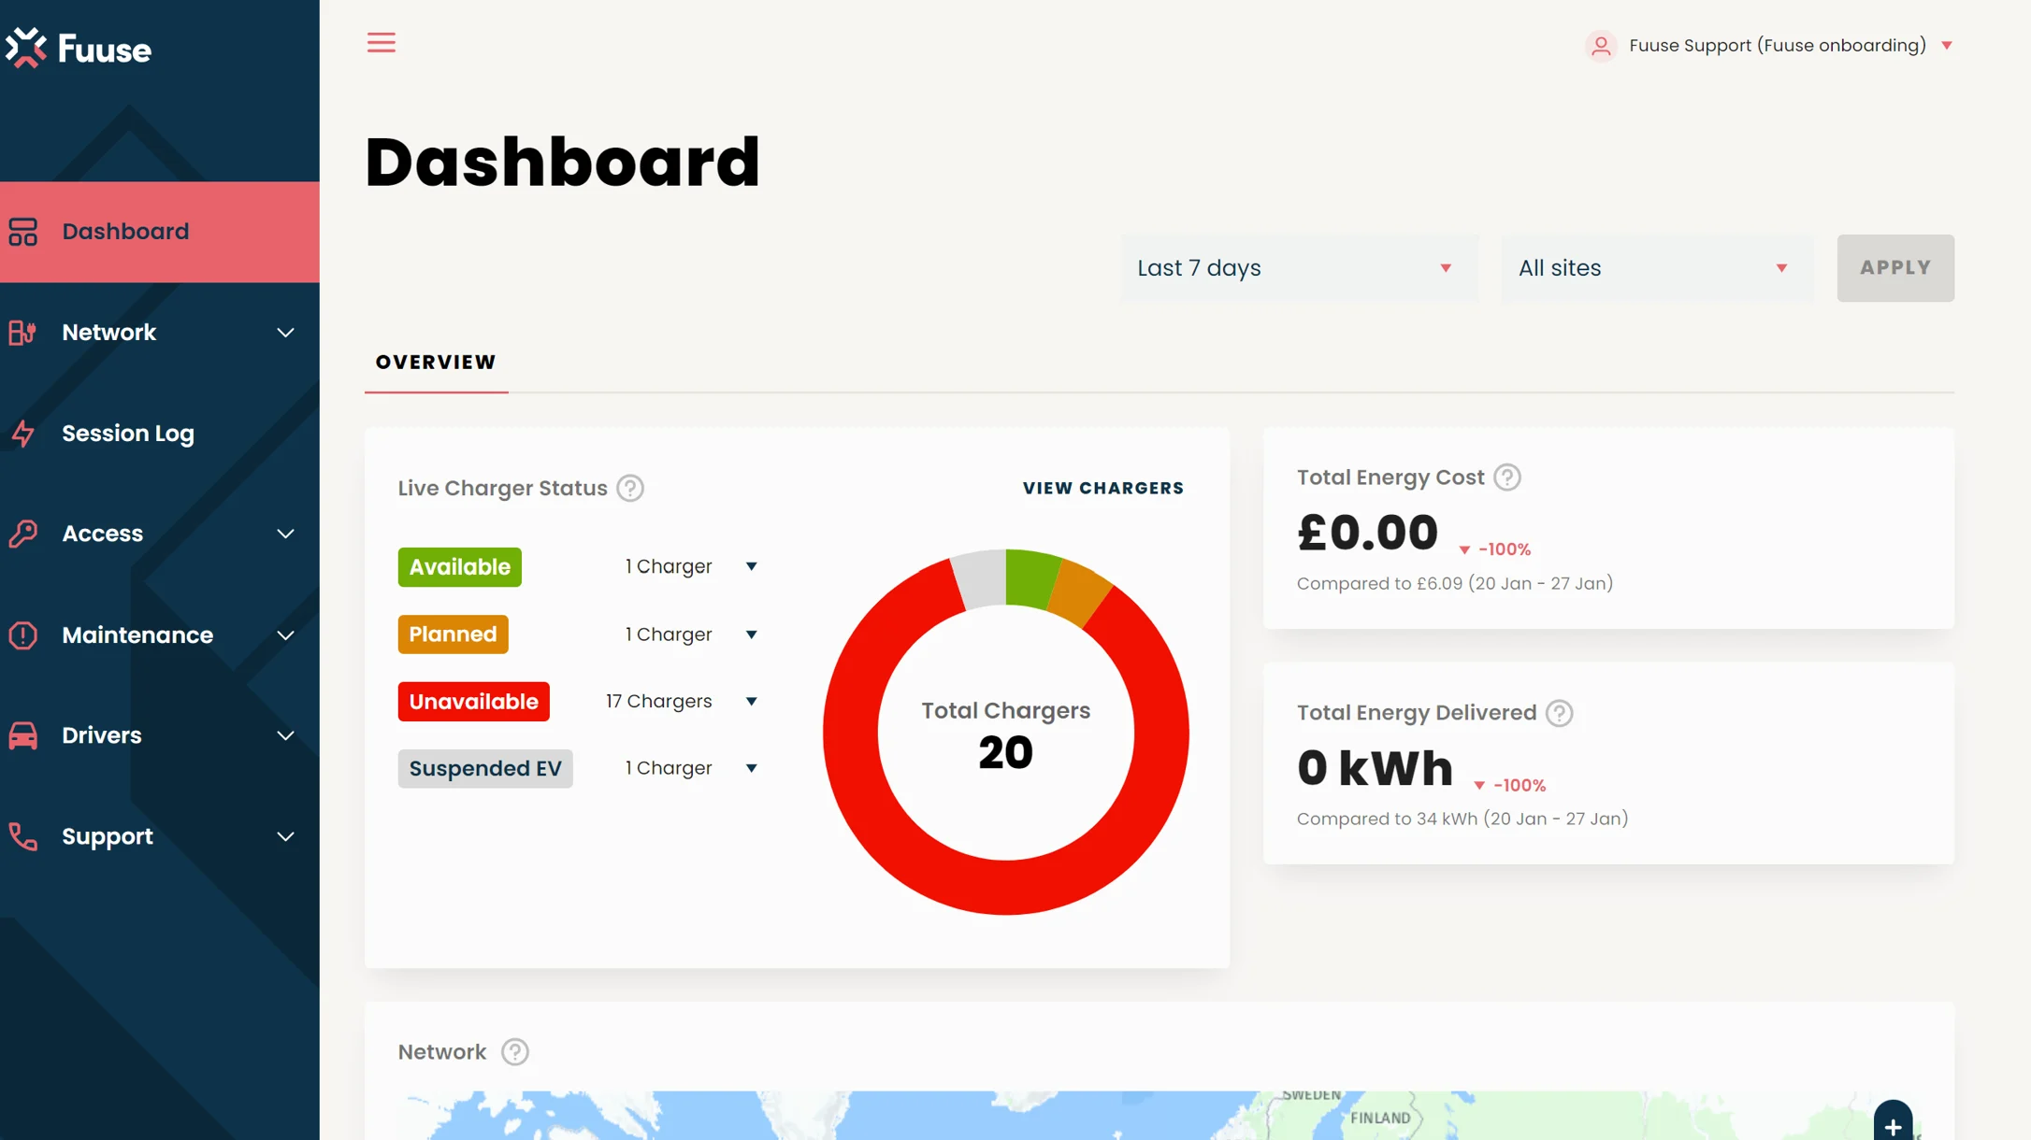The image size is (2031, 1140).
Task: Click the -100% indicator under Energy Cost
Action: (1495, 550)
